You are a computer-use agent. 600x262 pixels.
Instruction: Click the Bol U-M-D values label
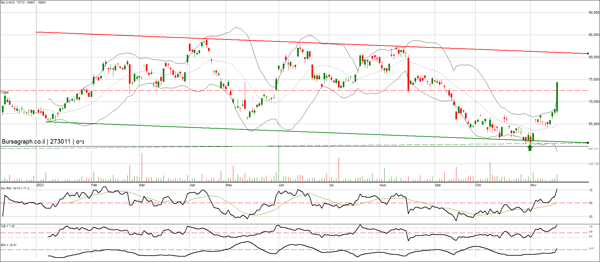24,3
